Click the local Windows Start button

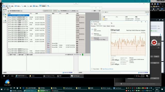point(2,89)
